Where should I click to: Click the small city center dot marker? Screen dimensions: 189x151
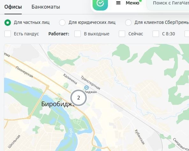[61, 99]
